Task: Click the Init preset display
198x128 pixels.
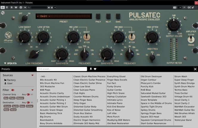Action: coord(64,16)
